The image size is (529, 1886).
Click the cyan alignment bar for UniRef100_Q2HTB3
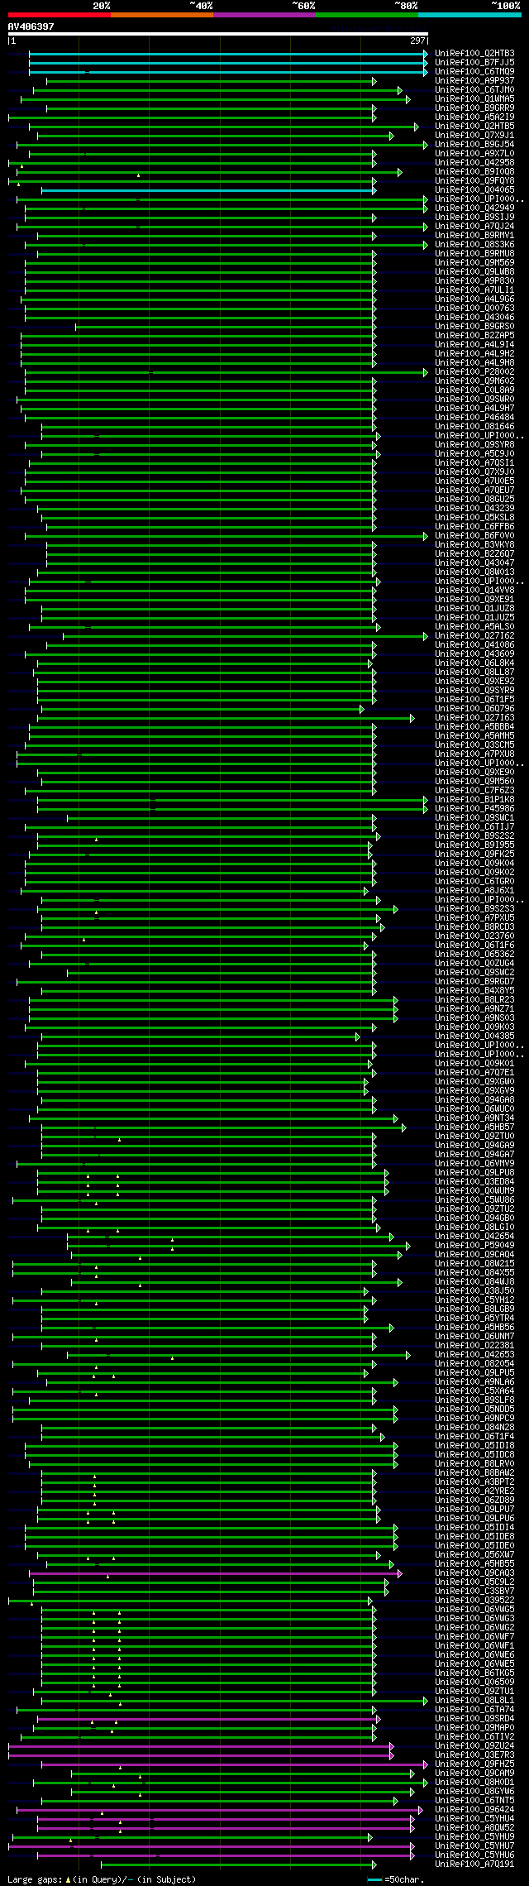pyautogui.click(x=228, y=54)
